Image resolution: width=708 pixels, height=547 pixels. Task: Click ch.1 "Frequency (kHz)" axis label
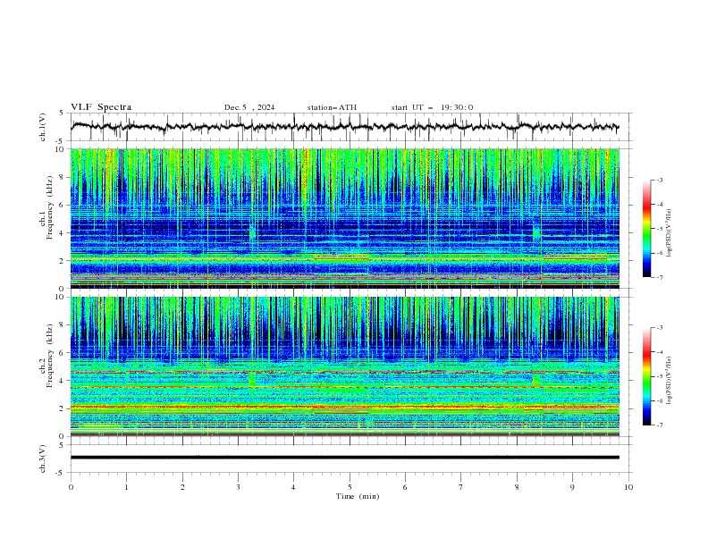(x=50, y=207)
